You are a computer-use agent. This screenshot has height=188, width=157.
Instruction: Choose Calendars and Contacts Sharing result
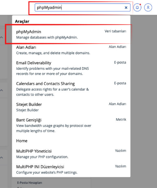point(71,89)
